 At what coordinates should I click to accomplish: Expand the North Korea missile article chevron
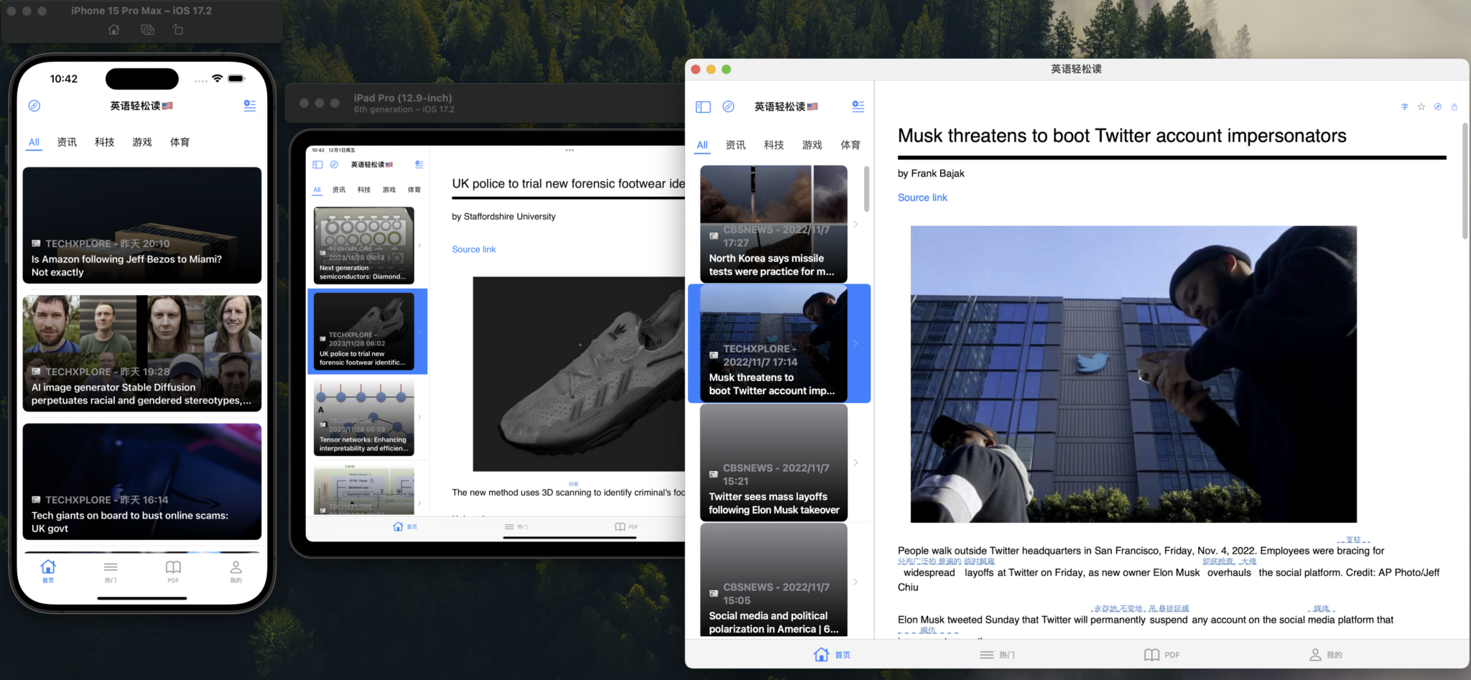tap(855, 224)
